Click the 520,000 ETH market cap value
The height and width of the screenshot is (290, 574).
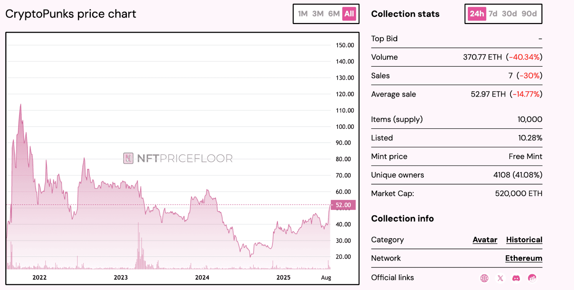coord(519,194)
